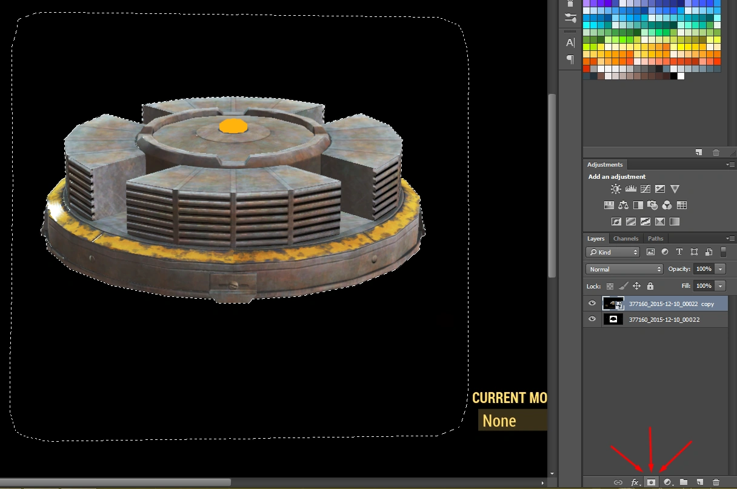Hide the '377160_2015-12-10_00022 copy' layer

point(592,304)
